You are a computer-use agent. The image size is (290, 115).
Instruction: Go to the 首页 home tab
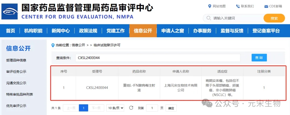coord(10,31)
